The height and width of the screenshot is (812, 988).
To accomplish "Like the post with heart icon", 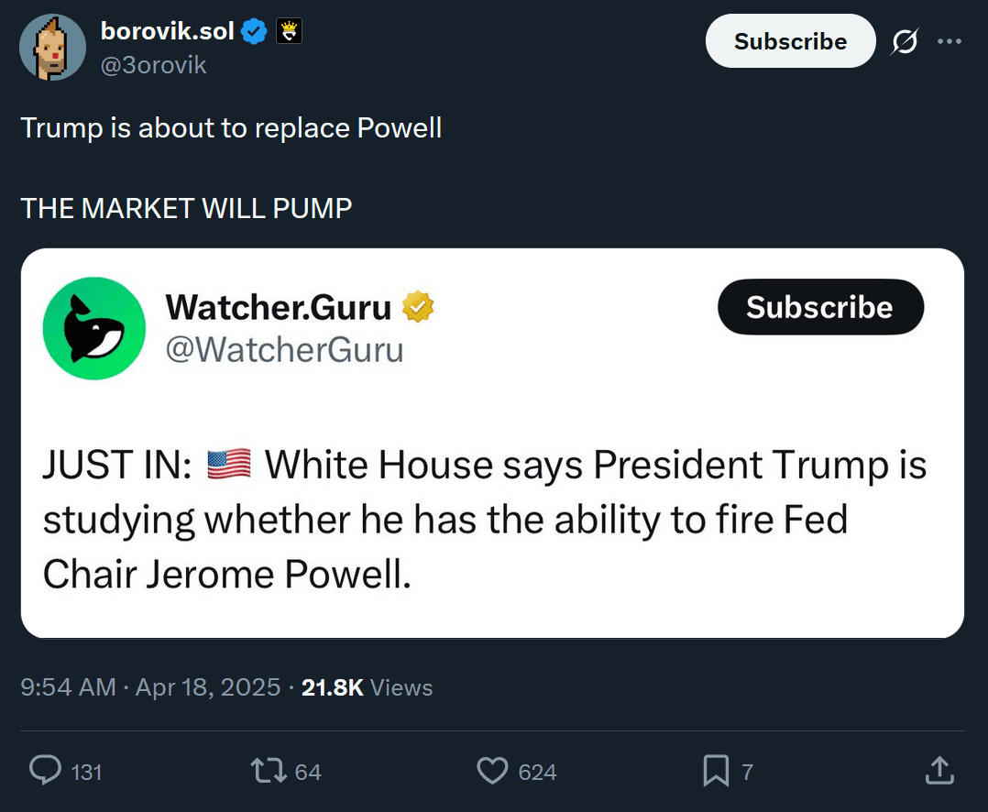I will pyautogui.click(x=492, y=771).
